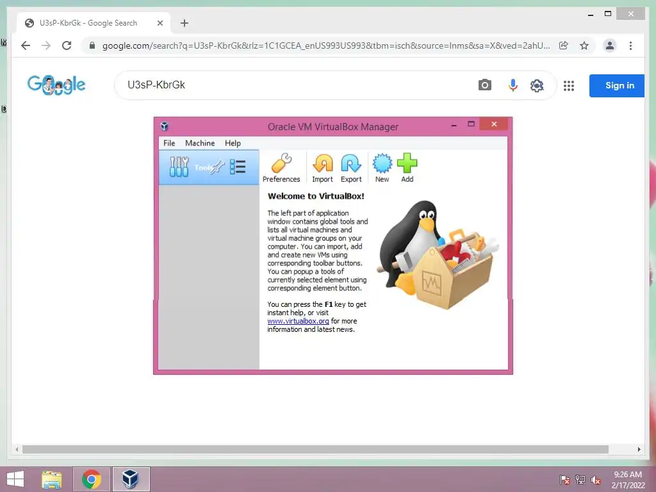Close the U3sP-KbrGk browser tab

tap(160, 24)
